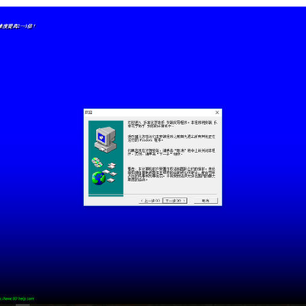The width and height of the screenshot is (306, 306).
Task: Go back with the 上一步 button
Action: pyautogui.click(x=150, y=201)
